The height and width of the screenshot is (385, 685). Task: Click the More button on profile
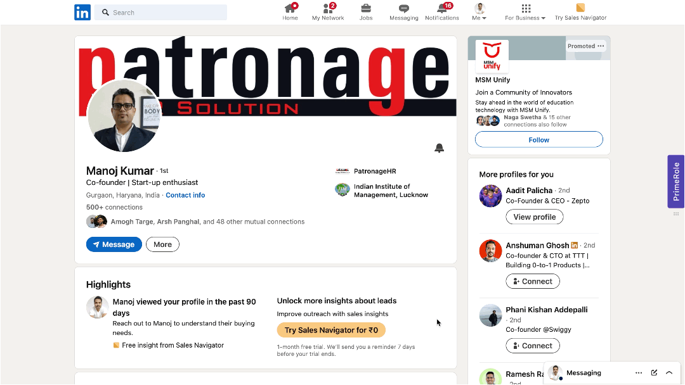coord(162,244)
